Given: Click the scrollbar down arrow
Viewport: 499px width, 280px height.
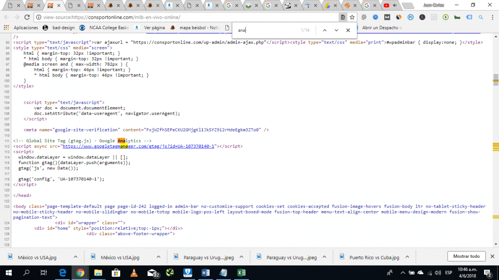Looking at the screenshot, I should point(496,244).
